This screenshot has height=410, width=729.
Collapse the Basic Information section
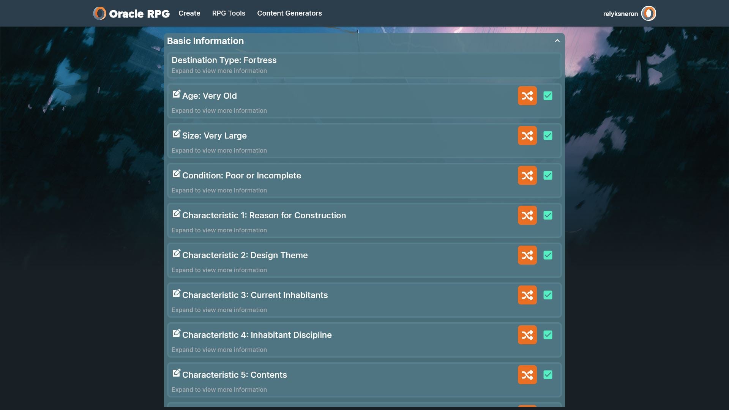(557, 41)
